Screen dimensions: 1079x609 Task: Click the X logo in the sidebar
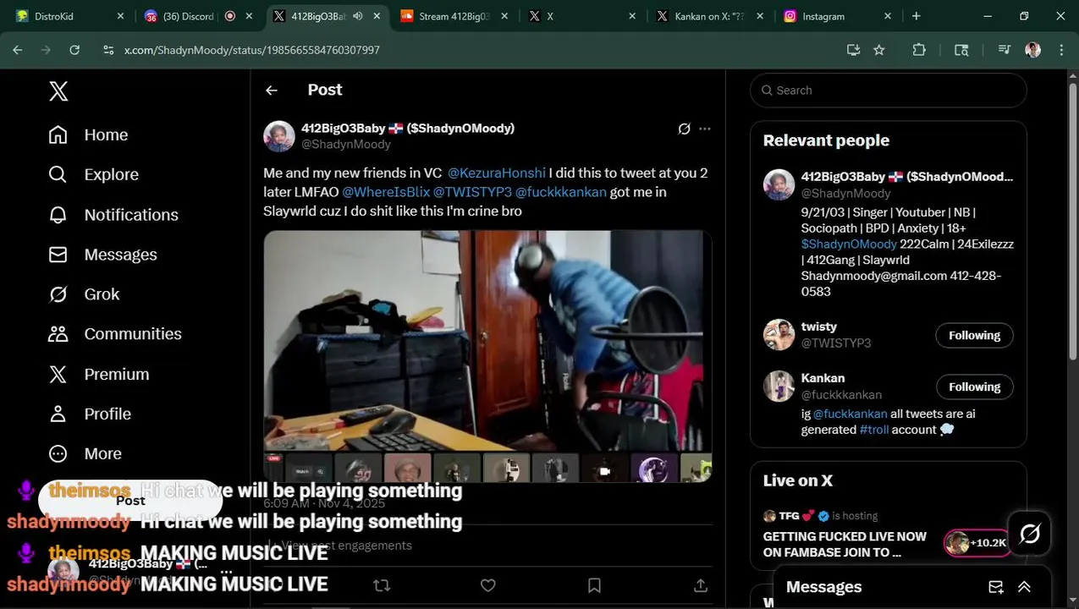[x=58, y=91]
